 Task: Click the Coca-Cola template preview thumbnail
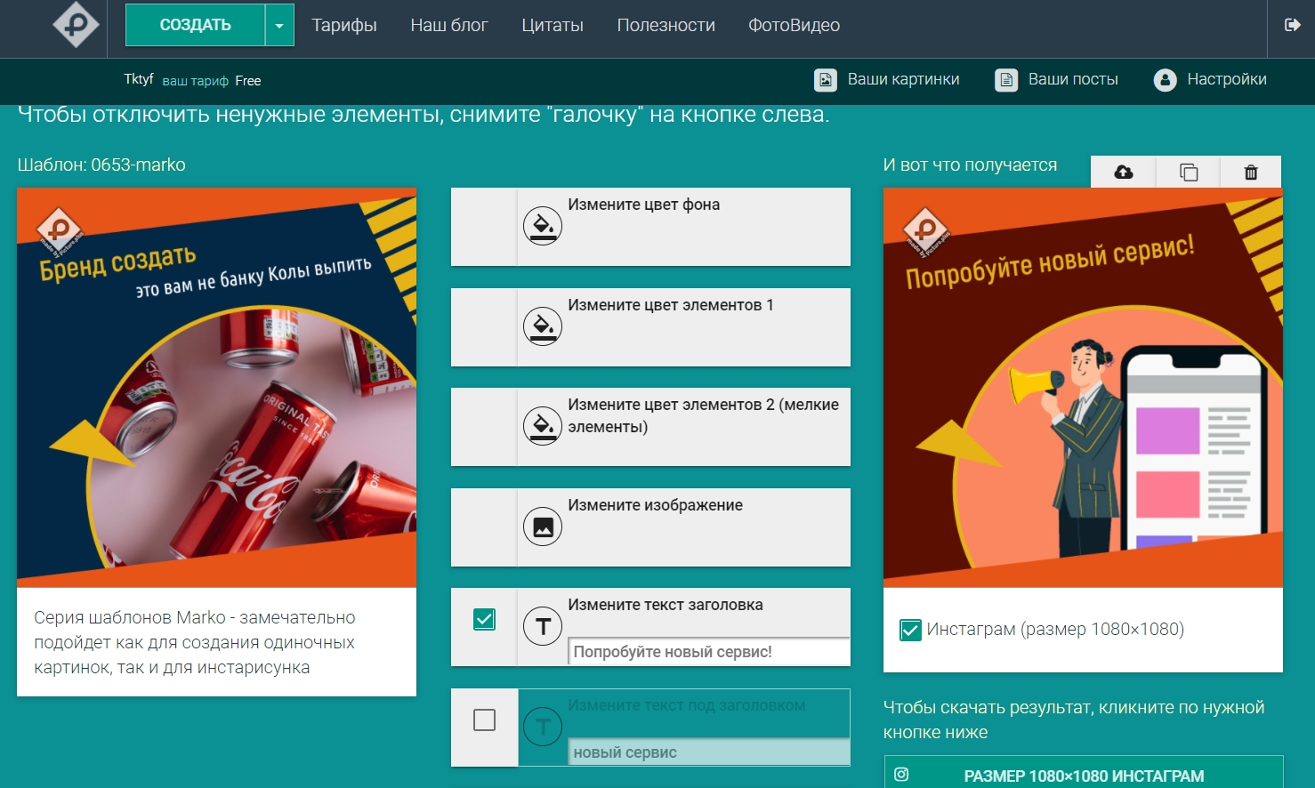[x=216, y=387]
